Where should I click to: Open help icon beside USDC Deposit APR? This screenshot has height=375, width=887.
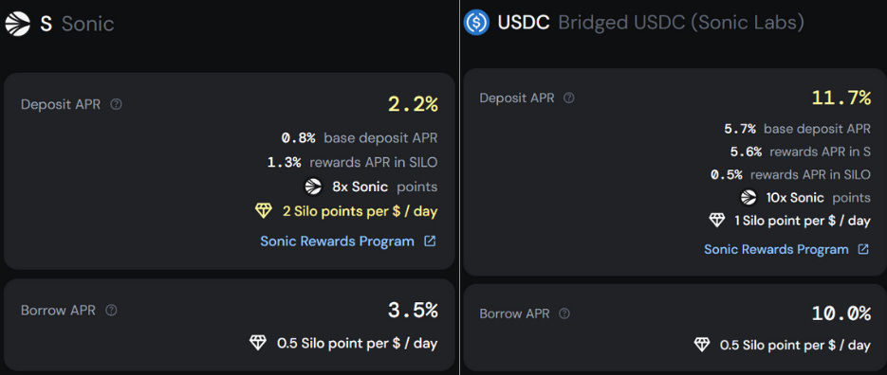click(x=569, y=98)
